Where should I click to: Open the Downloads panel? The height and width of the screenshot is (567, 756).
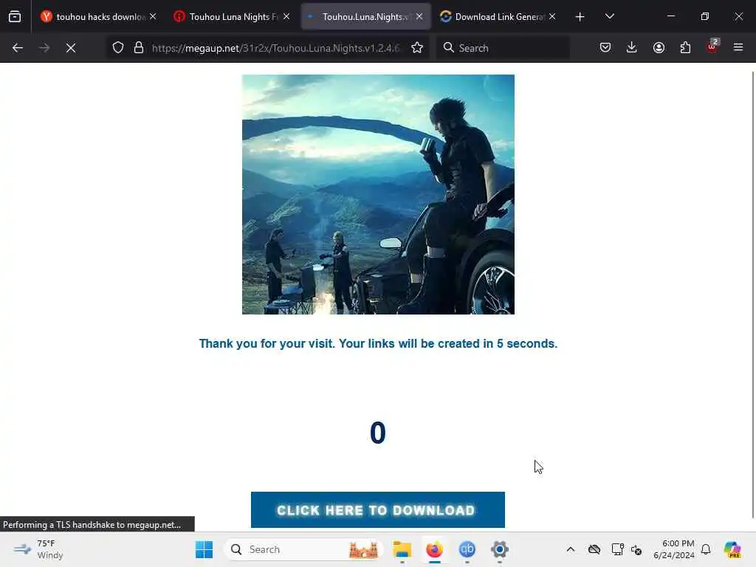click(632, 48)
